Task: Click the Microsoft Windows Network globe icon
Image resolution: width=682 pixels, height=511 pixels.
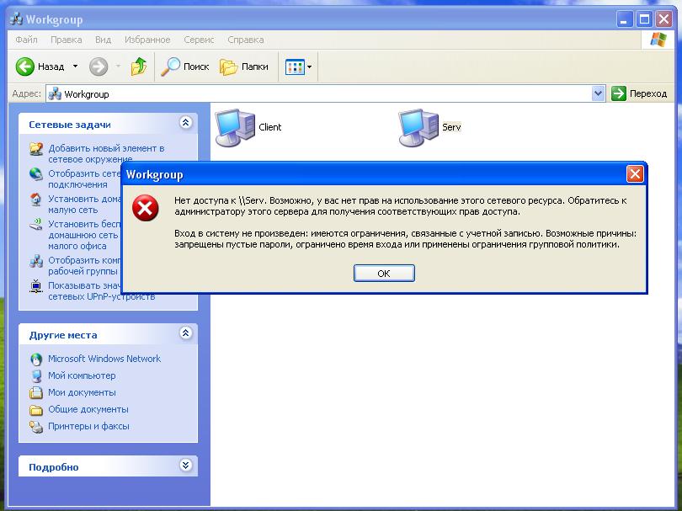Action: click(36, 359)
